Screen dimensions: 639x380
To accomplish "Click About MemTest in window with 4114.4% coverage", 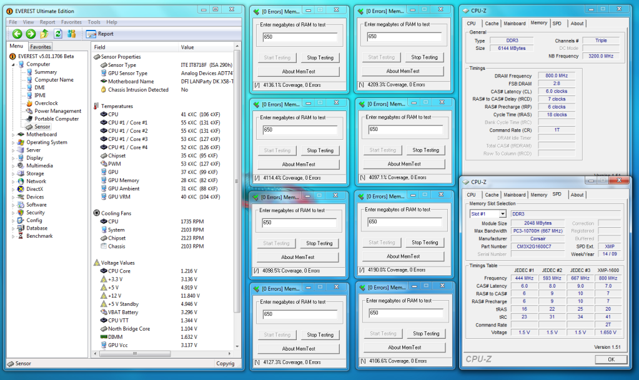I will click(x=299, y=164).
